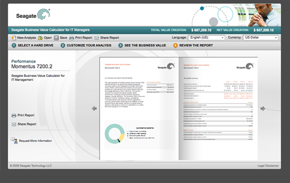The width and height of the screenshot is (290, 183).
Task: Click step 1 number circle
Action: tap(14, 45)
